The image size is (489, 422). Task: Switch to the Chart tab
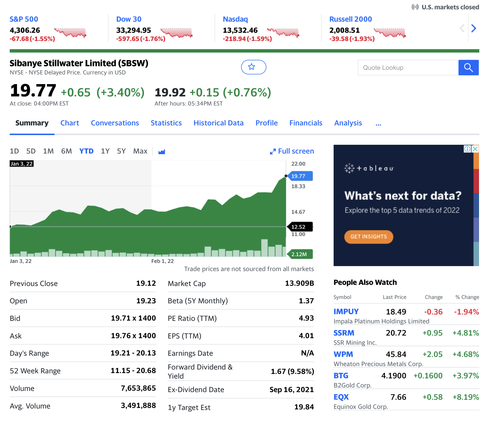click(70, 123)
